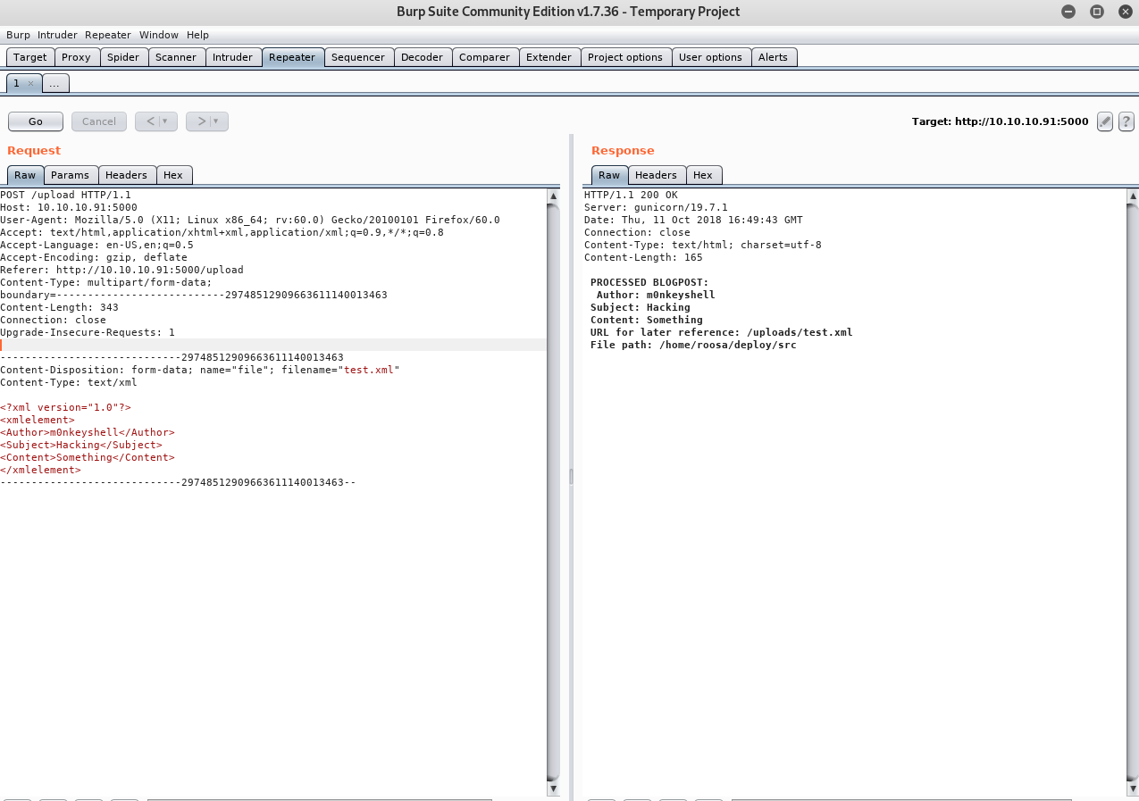Add a new Repeater tab via the ... tab
1139x801 pixels.
pyautogui.click(x=54, y=83)
